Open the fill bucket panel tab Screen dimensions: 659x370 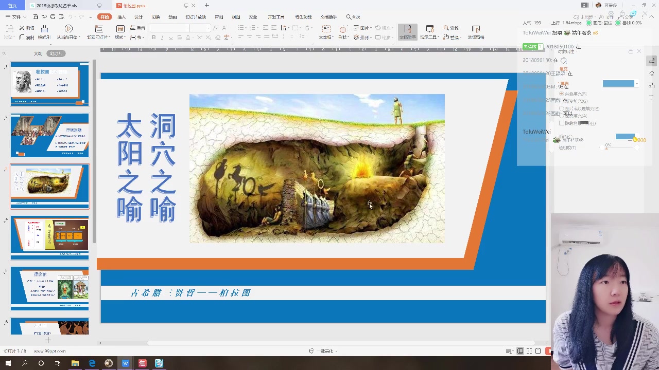coord(563,61)
